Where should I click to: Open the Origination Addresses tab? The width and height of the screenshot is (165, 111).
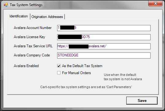pos(47,17)
